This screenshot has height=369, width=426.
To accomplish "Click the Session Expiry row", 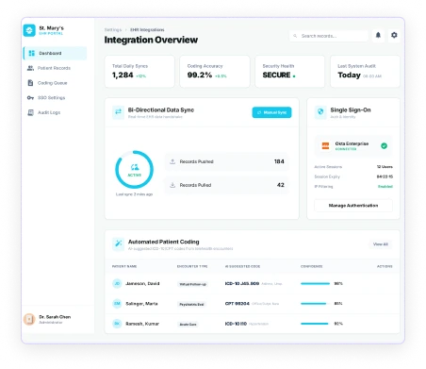I will coord(353,176).
